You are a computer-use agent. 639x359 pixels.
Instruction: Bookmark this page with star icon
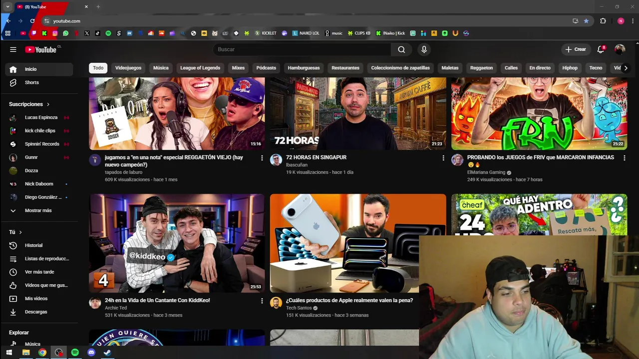click(586, 21)
